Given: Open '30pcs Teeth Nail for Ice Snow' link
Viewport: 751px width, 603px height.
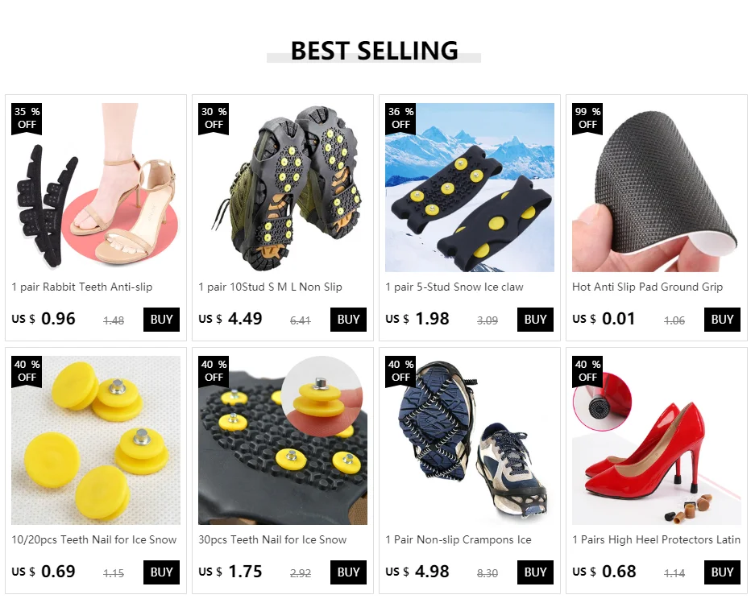Looking at the screenshot, I should point(272,540).
